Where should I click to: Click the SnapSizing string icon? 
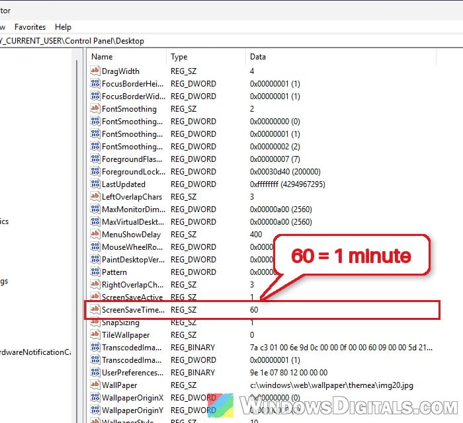coord(95,322)
